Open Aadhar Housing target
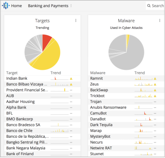The height and width of the screenshot is (158, 165). [x=42, y=102]
